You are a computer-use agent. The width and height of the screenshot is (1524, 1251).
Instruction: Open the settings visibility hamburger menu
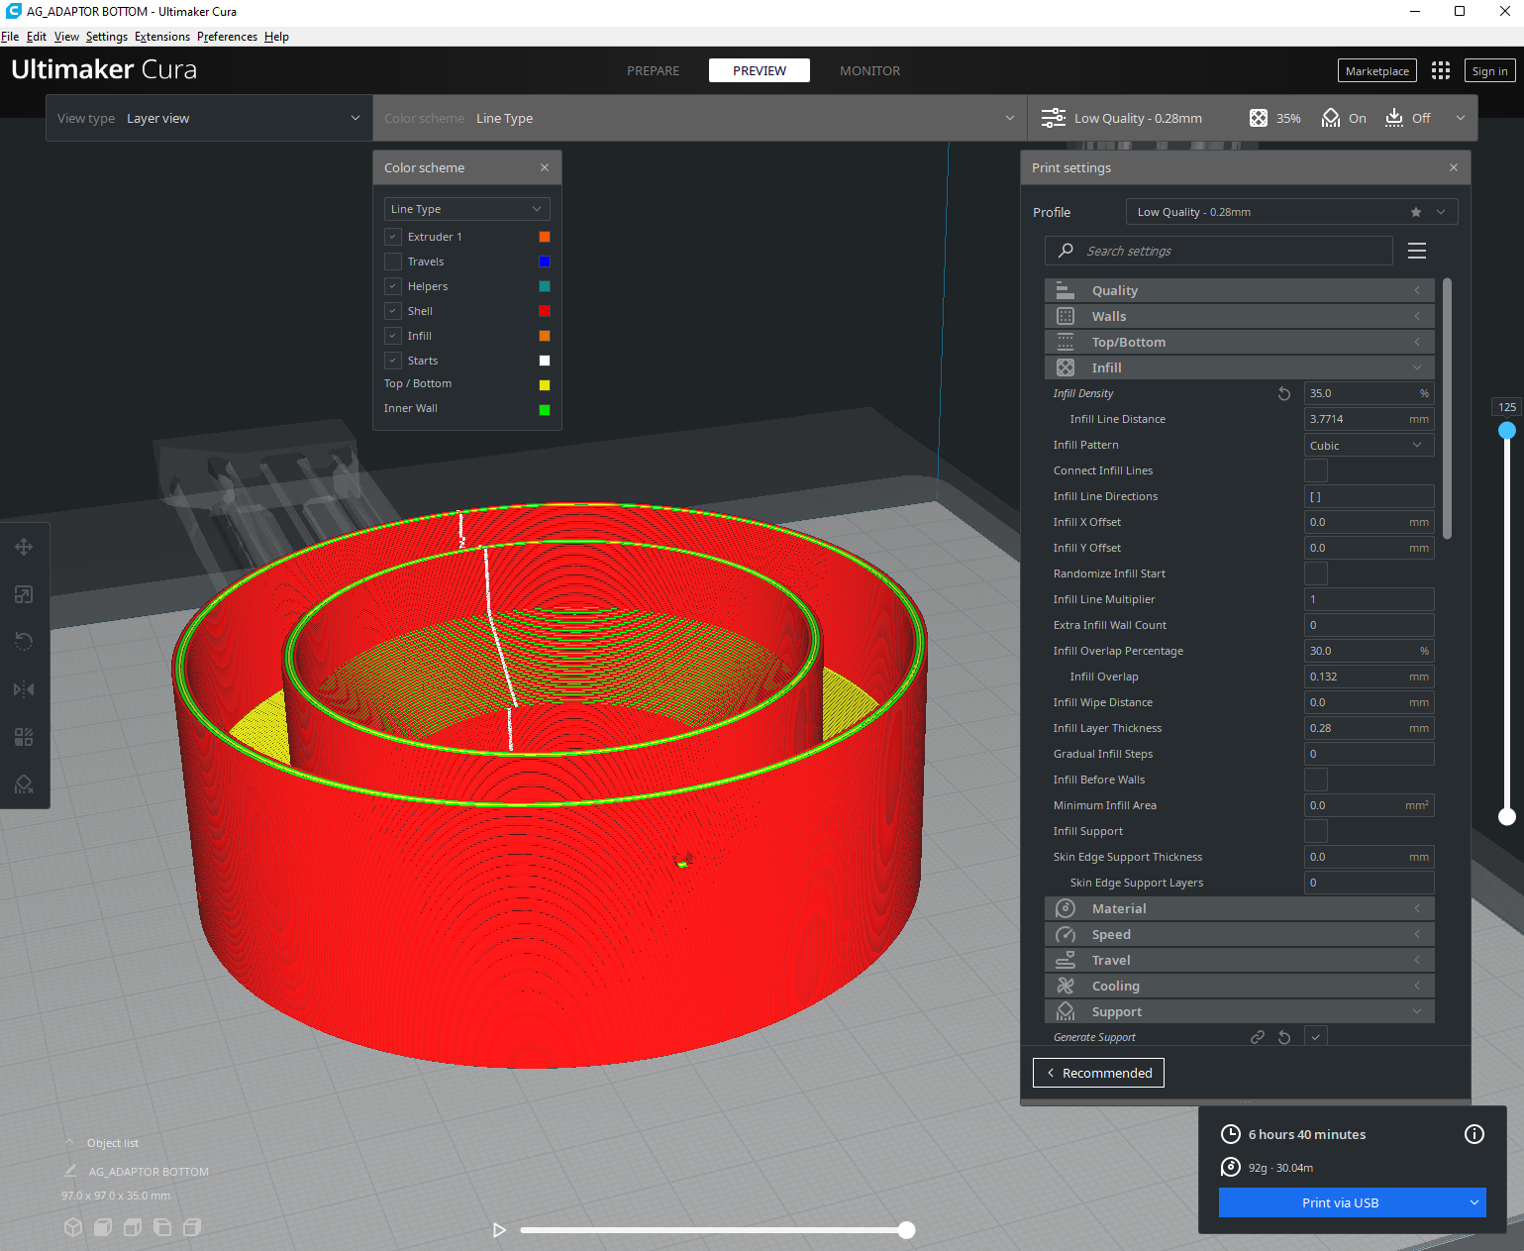1417,251
